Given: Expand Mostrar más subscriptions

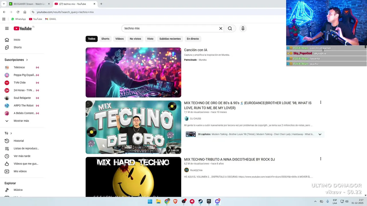Looking at the screenshot, I should 22,121.
